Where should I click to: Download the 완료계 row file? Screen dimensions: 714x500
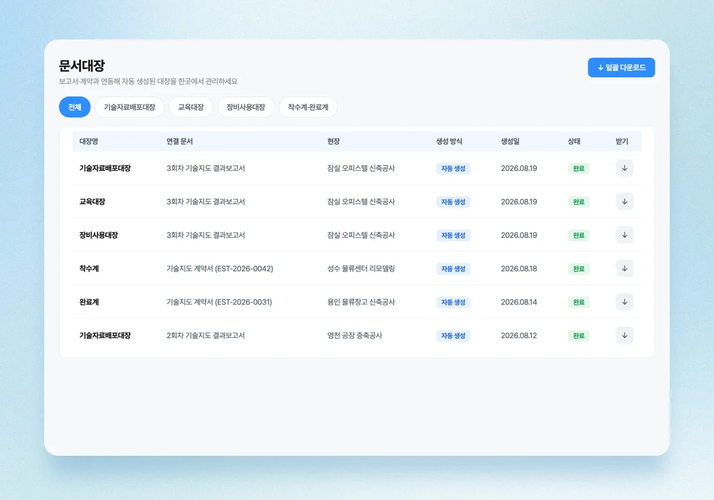coord(624,302)
